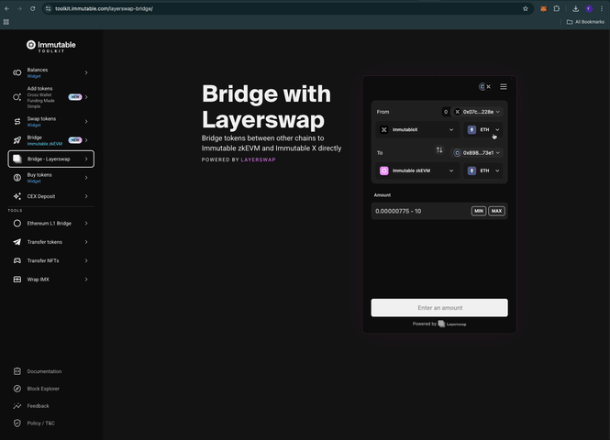Open Transfer tokens menu item
Screen dimensions: 610x440
coord(51,242)
